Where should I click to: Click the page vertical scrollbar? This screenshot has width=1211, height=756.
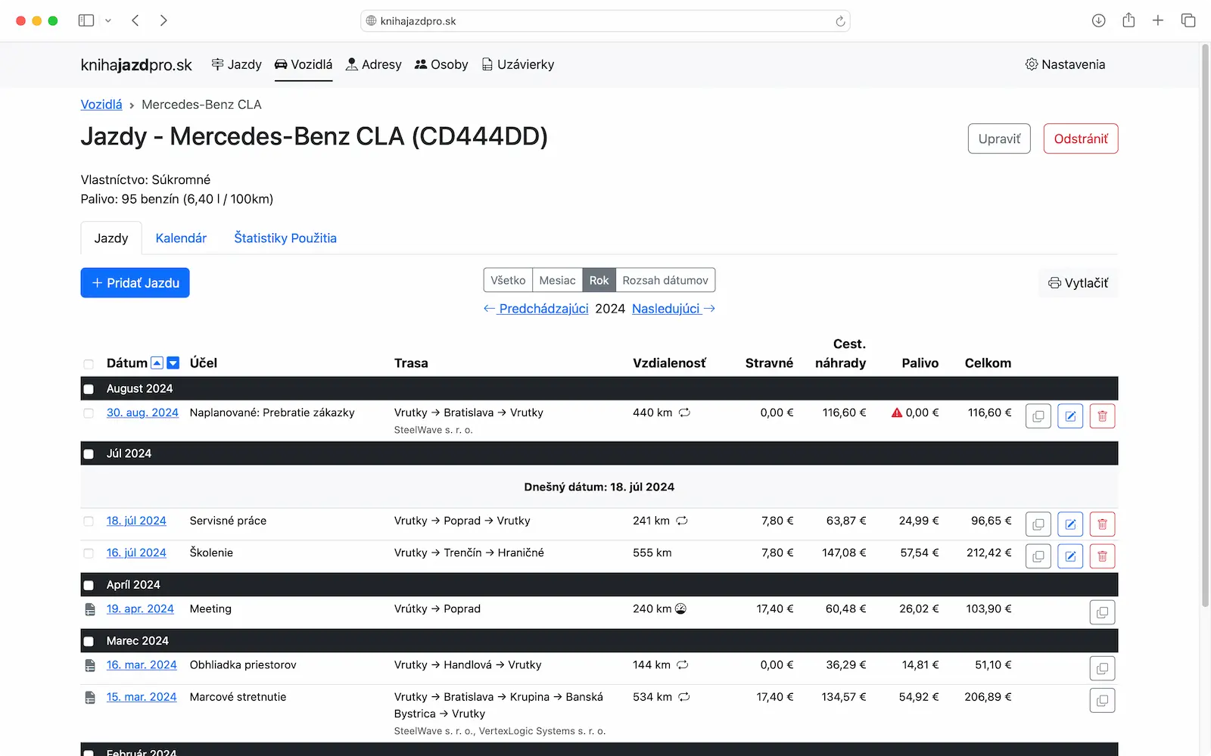tap(1206, 325)
